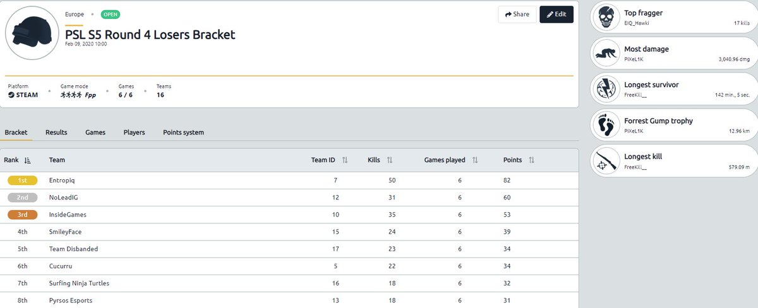Switch to the Results tab
The height and width of the screenshot is (308, 758).
pyautogui.click(x=56, y=133)
